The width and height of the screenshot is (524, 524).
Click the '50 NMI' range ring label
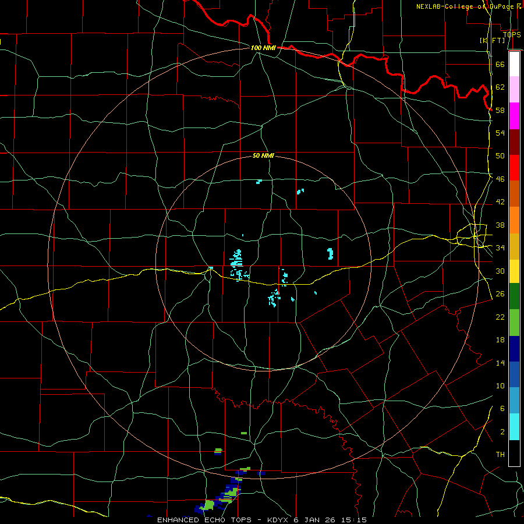(x=263, y=155)
